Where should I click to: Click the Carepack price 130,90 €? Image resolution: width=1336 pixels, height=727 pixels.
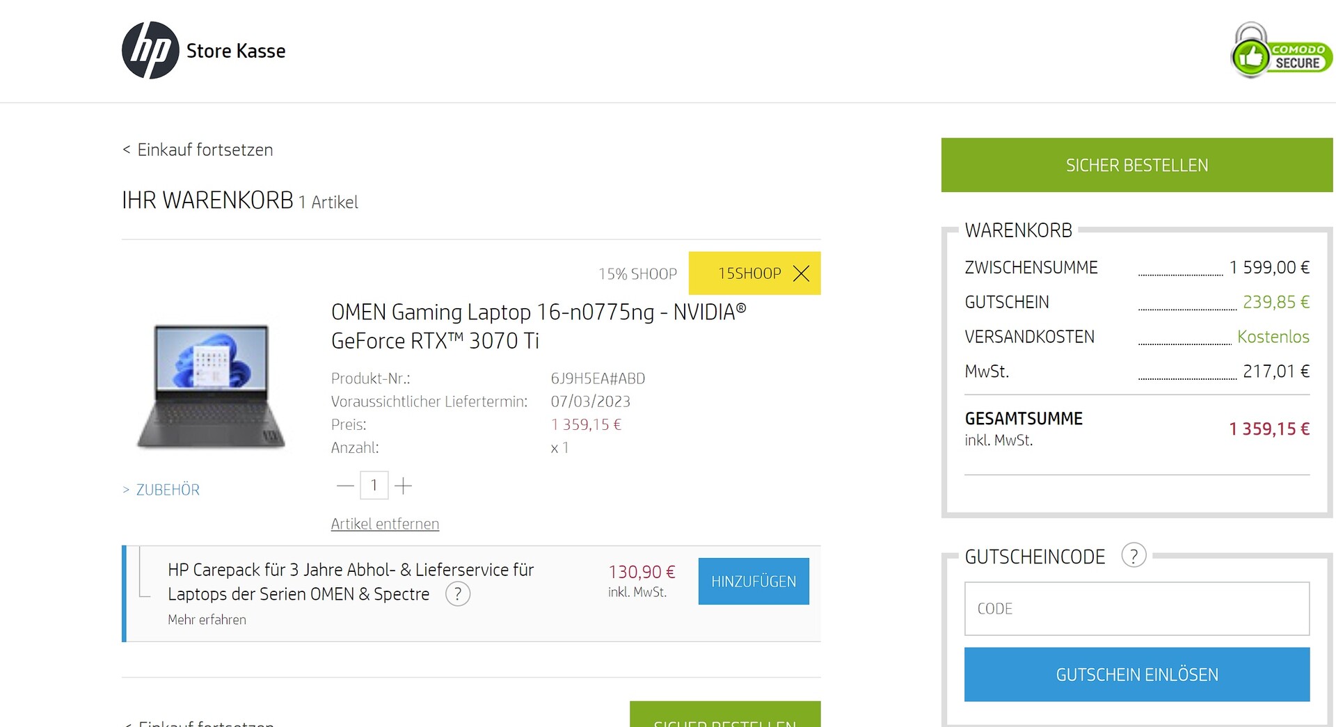(x=642, y=572)
